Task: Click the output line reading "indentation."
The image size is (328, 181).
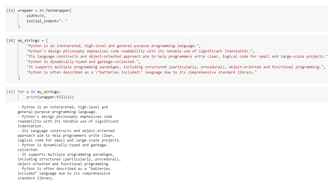Action: pos(30,126)
